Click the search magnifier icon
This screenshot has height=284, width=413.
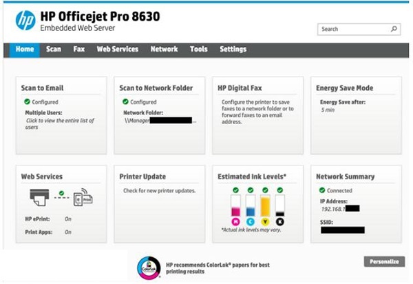(394, 29)
